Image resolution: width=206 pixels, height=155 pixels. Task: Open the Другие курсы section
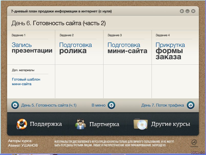(x=170, y=124)
